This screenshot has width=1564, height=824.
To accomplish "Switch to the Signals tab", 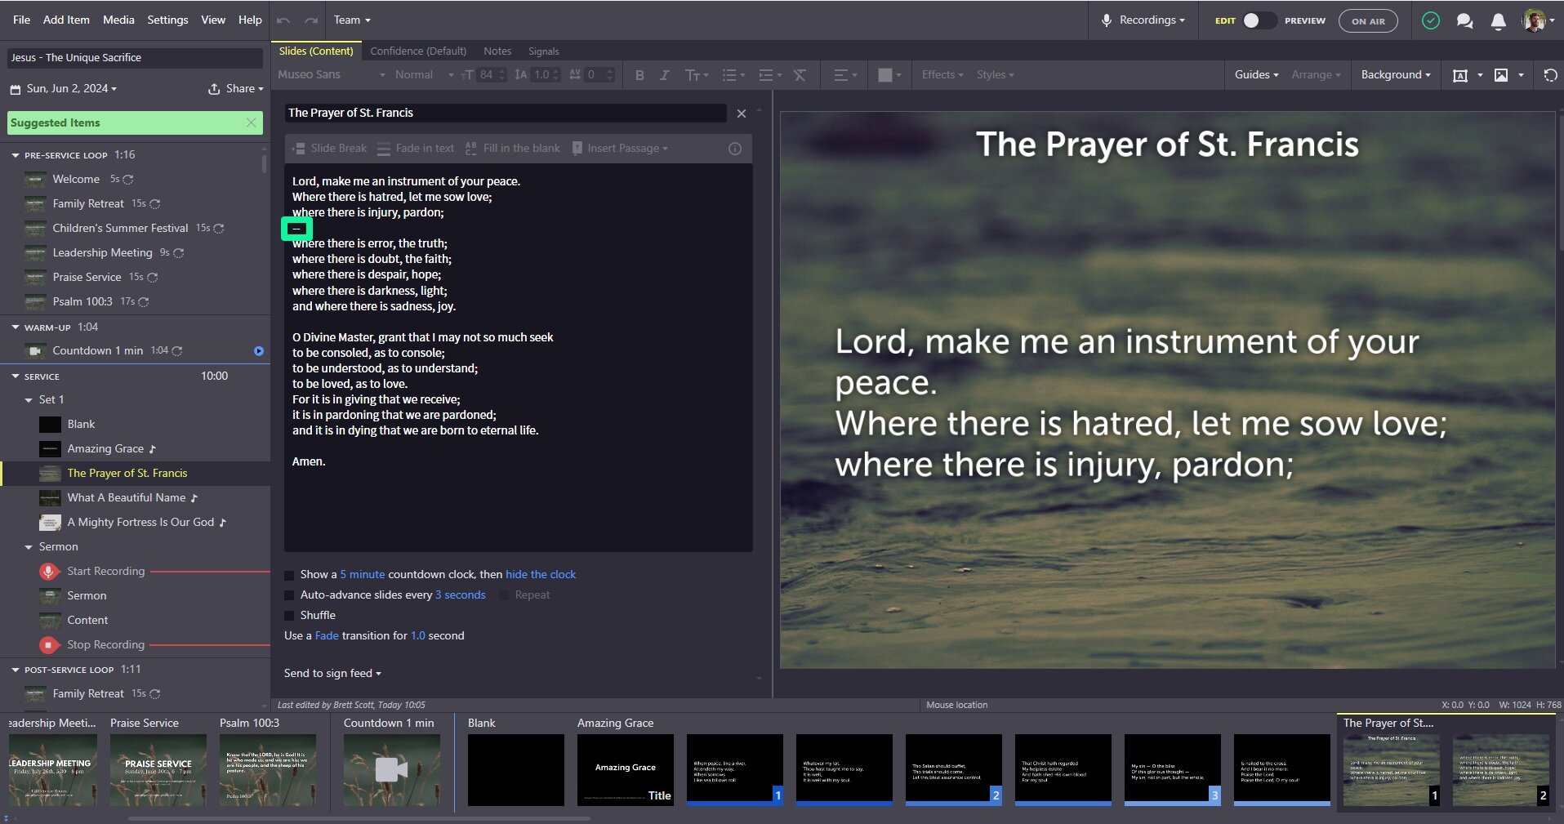I will tap(543, 51).
